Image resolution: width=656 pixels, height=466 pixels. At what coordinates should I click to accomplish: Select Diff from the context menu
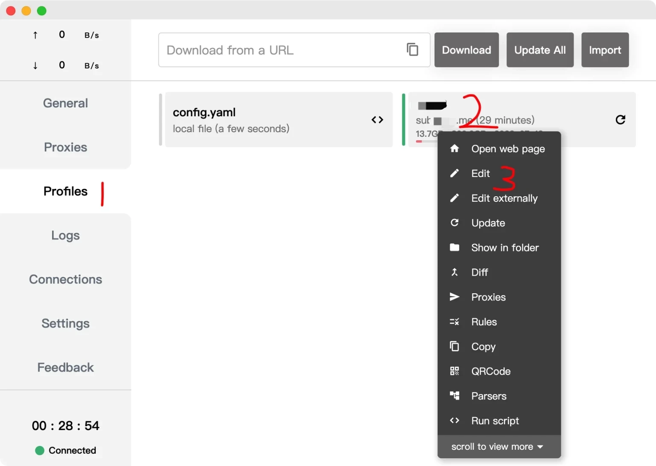[x=480, y=272]
